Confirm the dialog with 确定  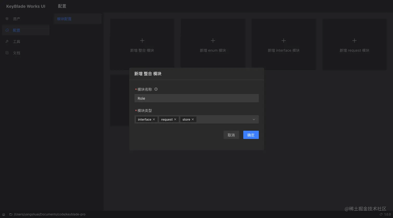250,135
